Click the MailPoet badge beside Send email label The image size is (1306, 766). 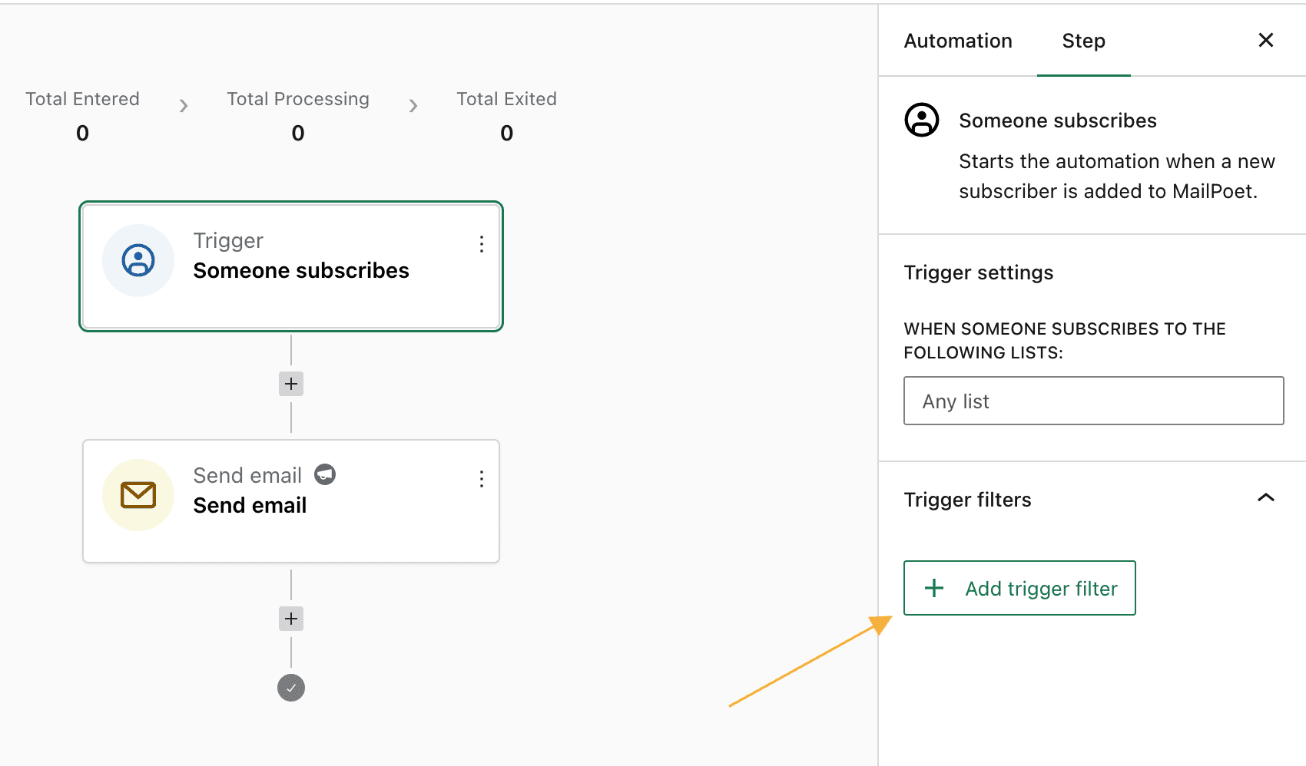click(x=325, y=475)
